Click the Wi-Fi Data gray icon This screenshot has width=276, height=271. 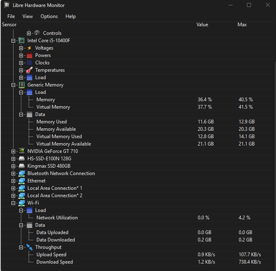29,225
